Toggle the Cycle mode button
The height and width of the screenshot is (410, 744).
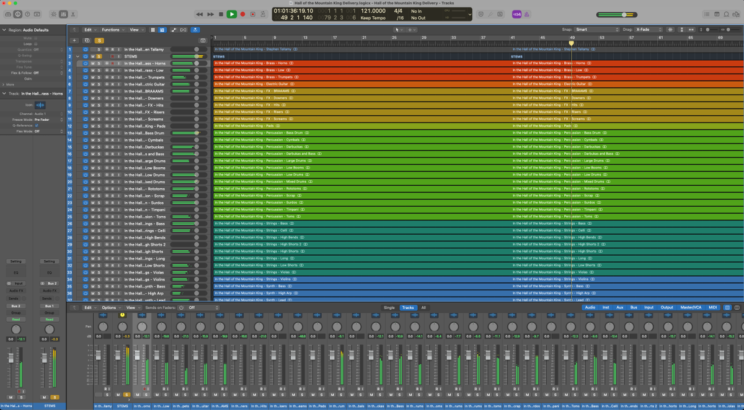(x=263, y=14)
